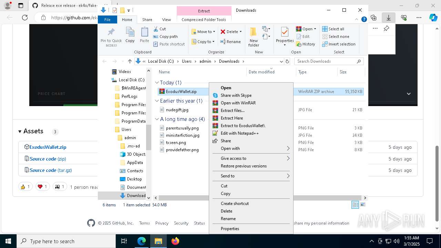Select Extract files... menu entry
The image size is (441, 248).
point(251,111)
